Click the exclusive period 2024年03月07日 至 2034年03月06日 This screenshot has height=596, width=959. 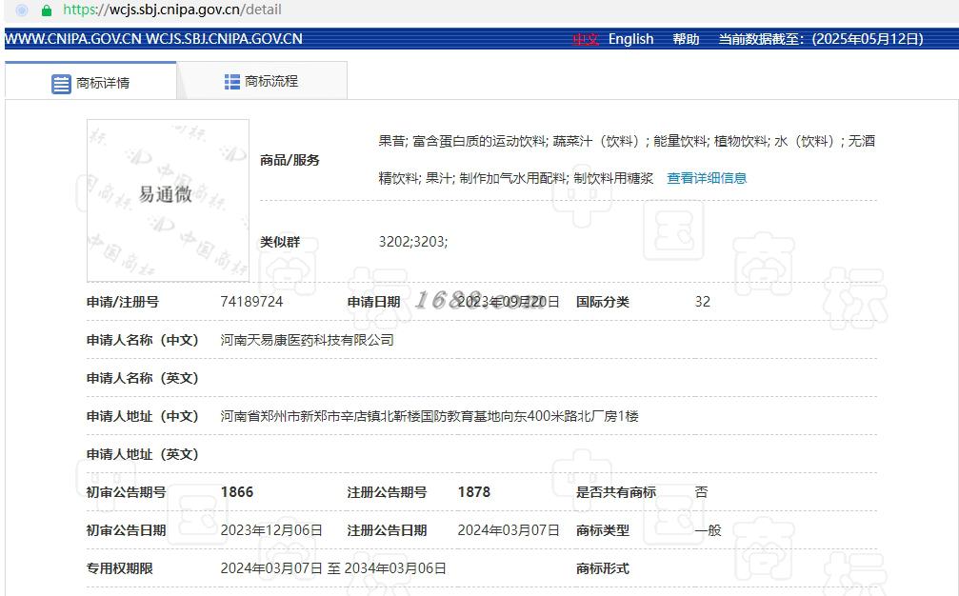(x=333, y=567)
